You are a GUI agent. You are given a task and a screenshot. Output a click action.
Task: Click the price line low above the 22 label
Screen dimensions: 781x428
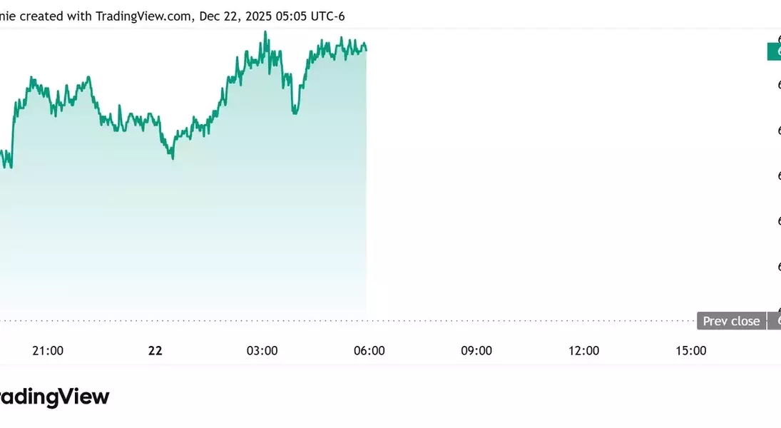(173, 157)
